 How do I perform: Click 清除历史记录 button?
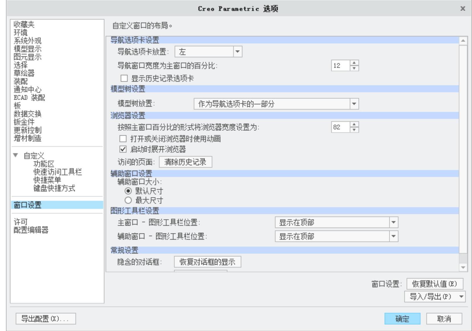click(x=185, y=162)
